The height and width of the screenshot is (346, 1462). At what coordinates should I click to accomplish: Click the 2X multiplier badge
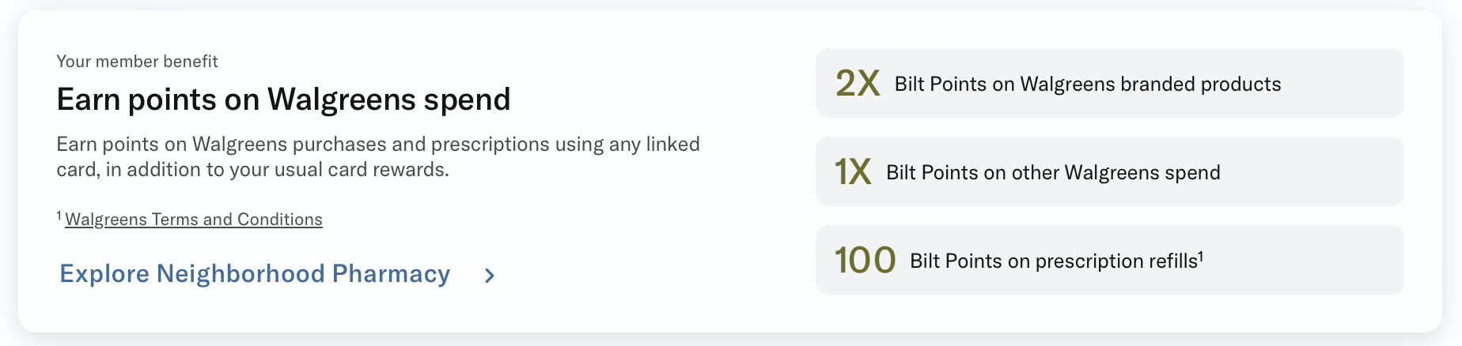[858, 83]
